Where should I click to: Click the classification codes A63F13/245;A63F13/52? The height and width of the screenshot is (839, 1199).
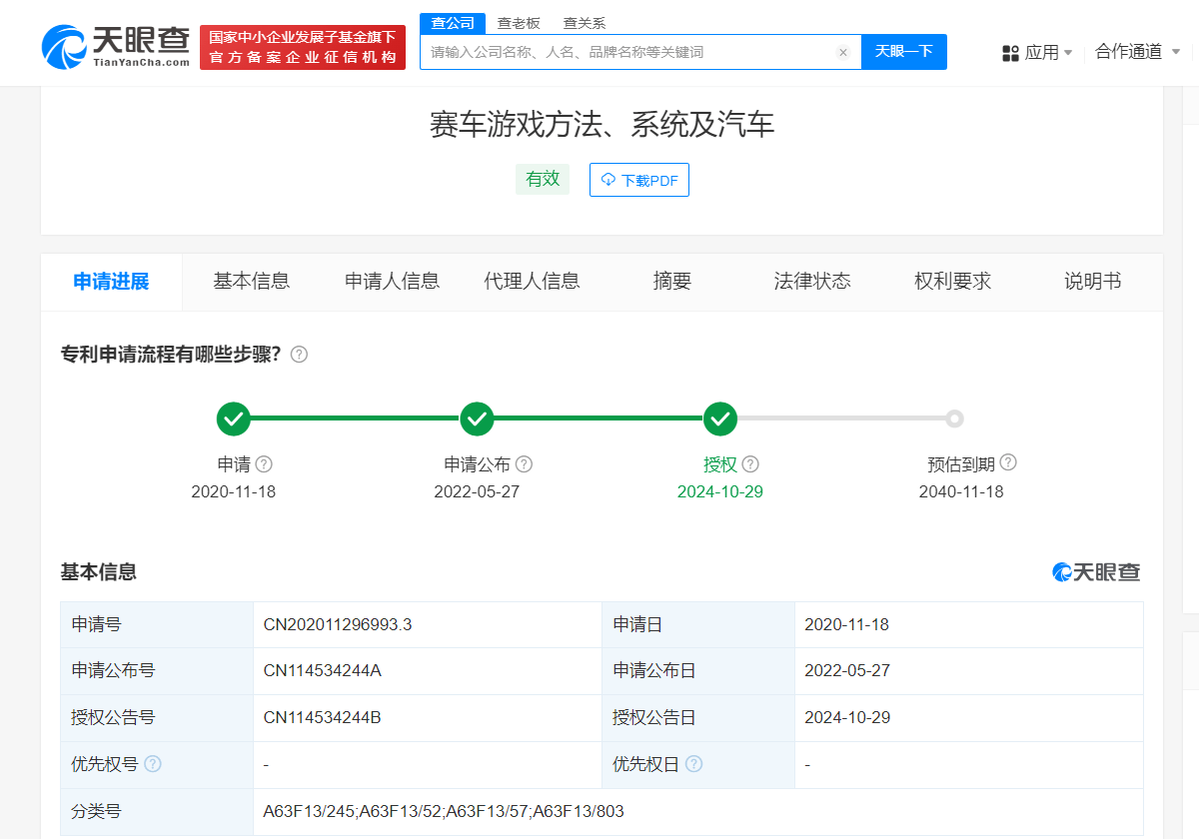pos(444,812)
